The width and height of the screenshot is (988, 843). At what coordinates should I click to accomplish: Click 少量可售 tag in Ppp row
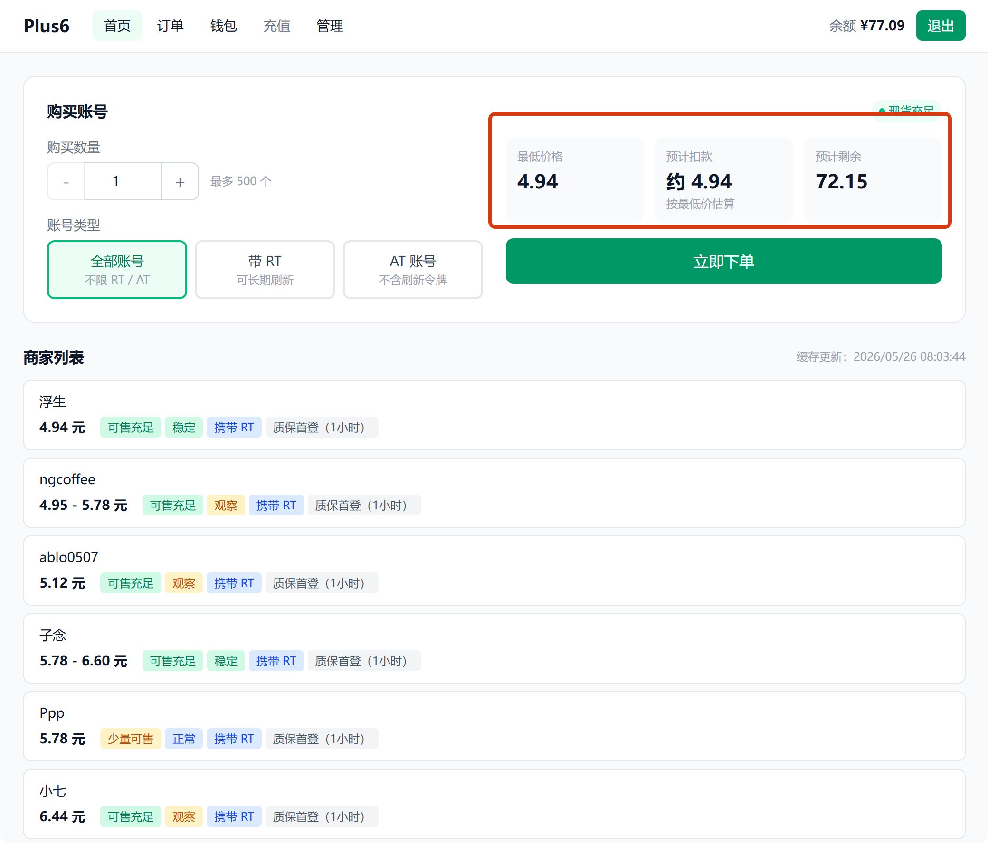click(x=130, y=739)
